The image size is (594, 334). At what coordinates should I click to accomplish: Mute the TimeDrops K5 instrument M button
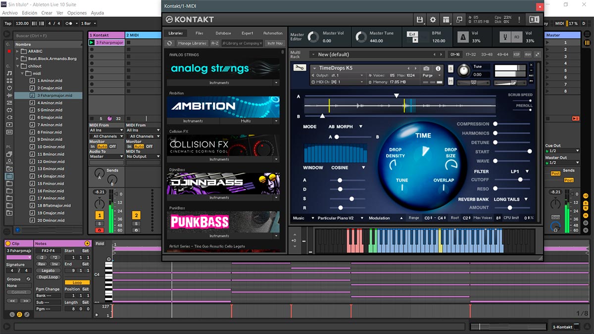tap(451, 81)
